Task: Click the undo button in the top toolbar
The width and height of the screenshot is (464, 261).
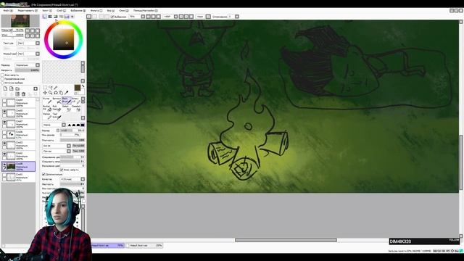Action: coord(88,17)
